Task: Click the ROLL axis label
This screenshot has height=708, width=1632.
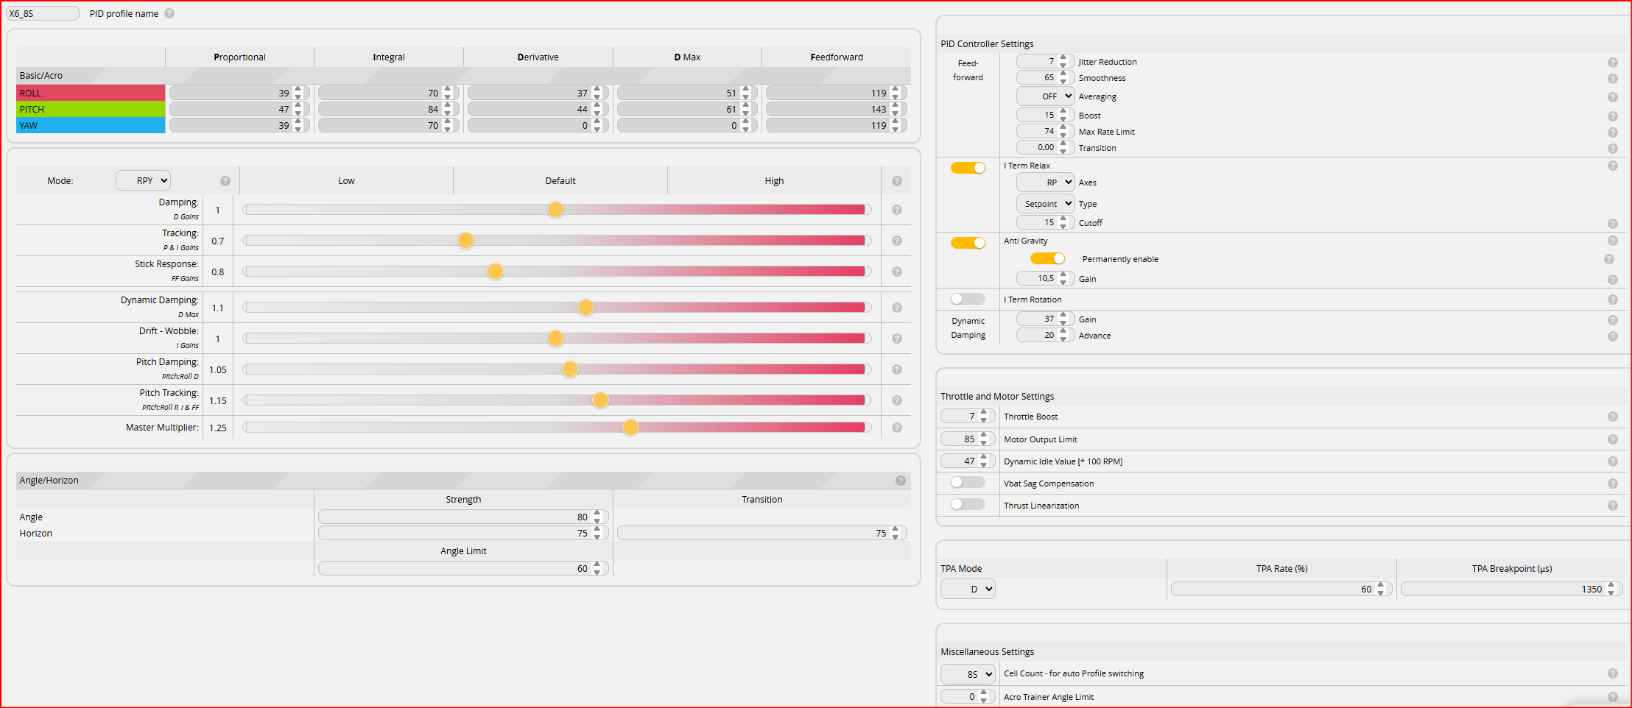Action: (x=91, y=93)
